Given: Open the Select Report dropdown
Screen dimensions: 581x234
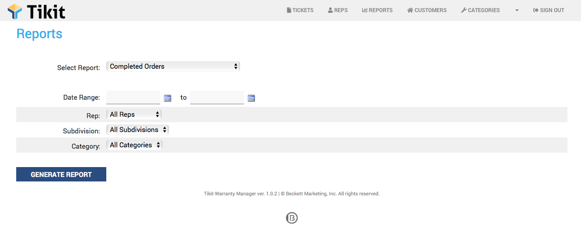Looking at the screenshot, I should pos(173,66).
